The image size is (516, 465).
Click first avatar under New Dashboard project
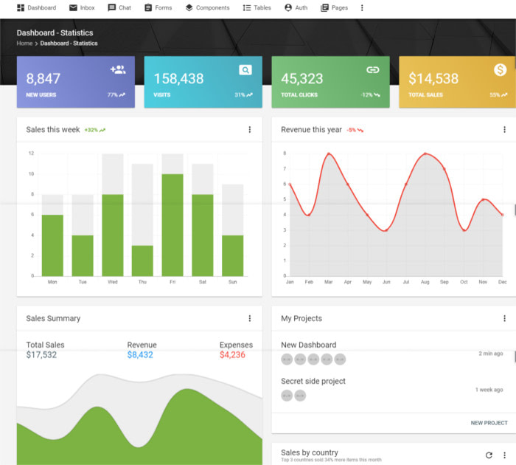[x=287, y=359]
